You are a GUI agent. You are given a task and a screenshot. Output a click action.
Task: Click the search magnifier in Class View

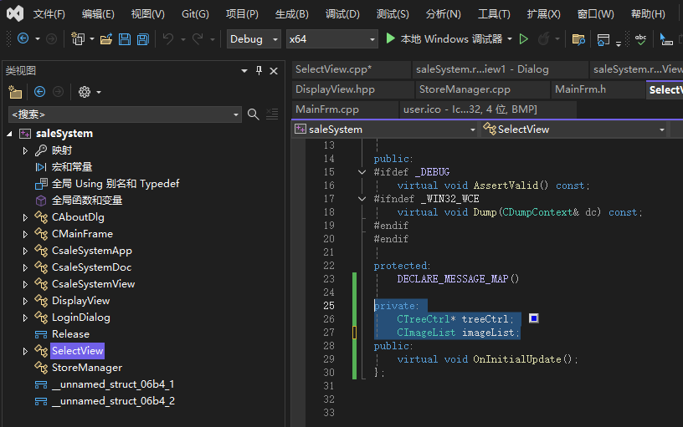254,114
